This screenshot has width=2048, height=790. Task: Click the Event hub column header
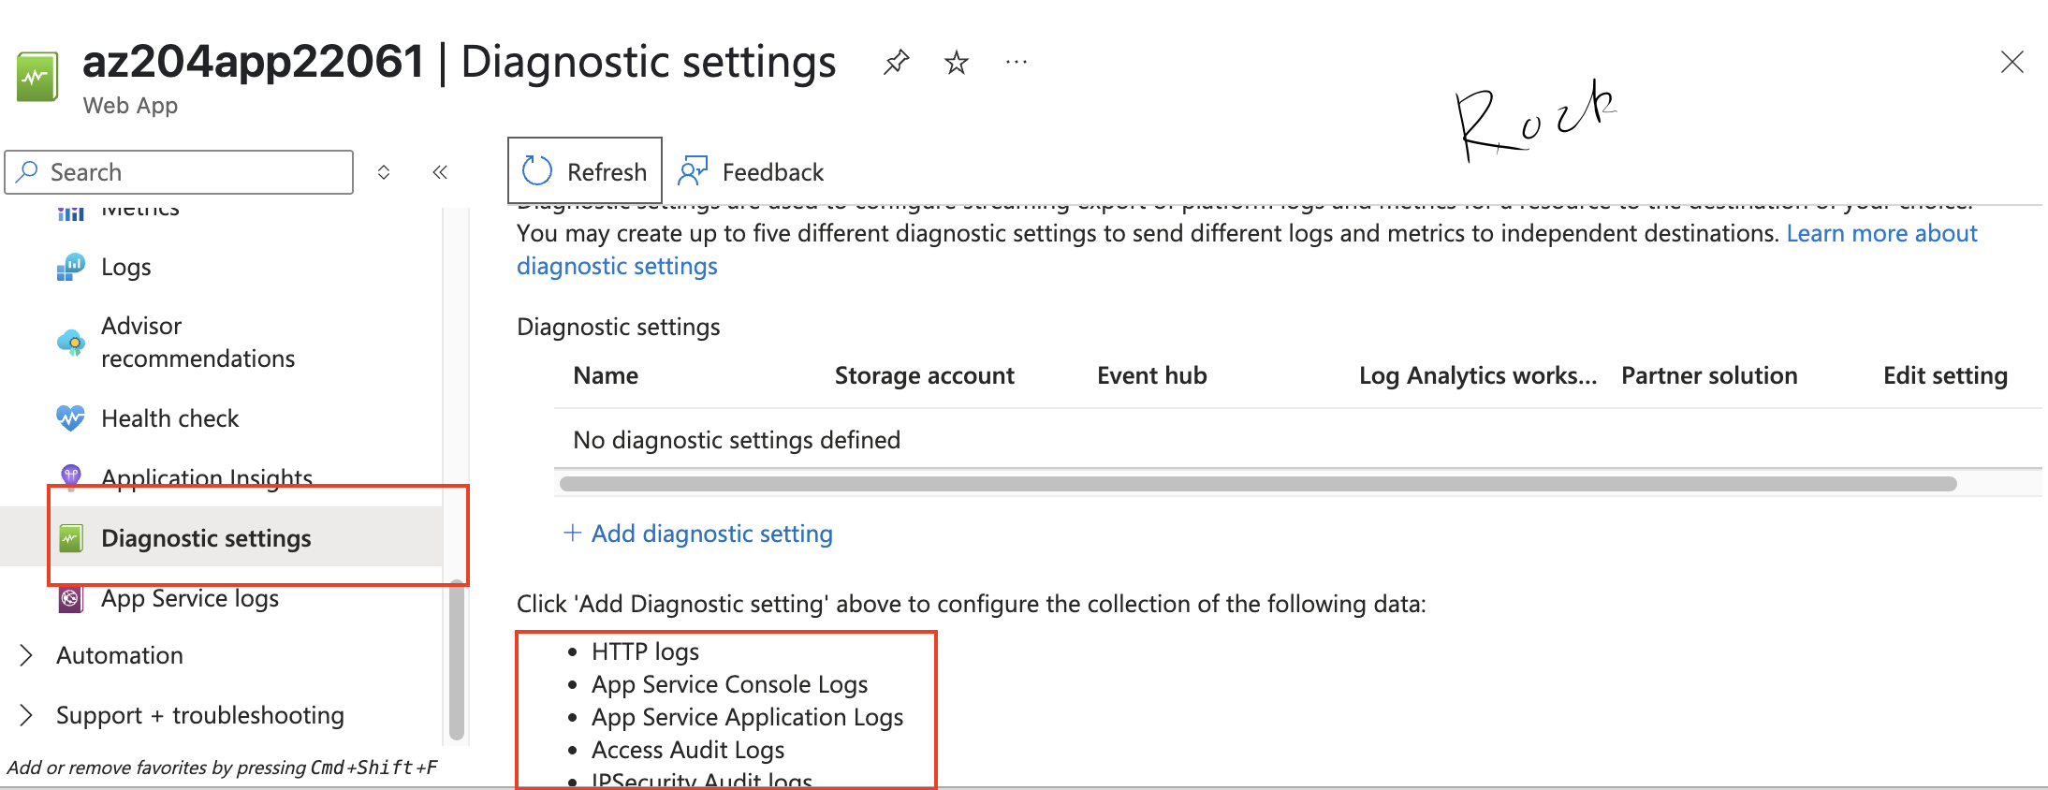pos(1151,375)
